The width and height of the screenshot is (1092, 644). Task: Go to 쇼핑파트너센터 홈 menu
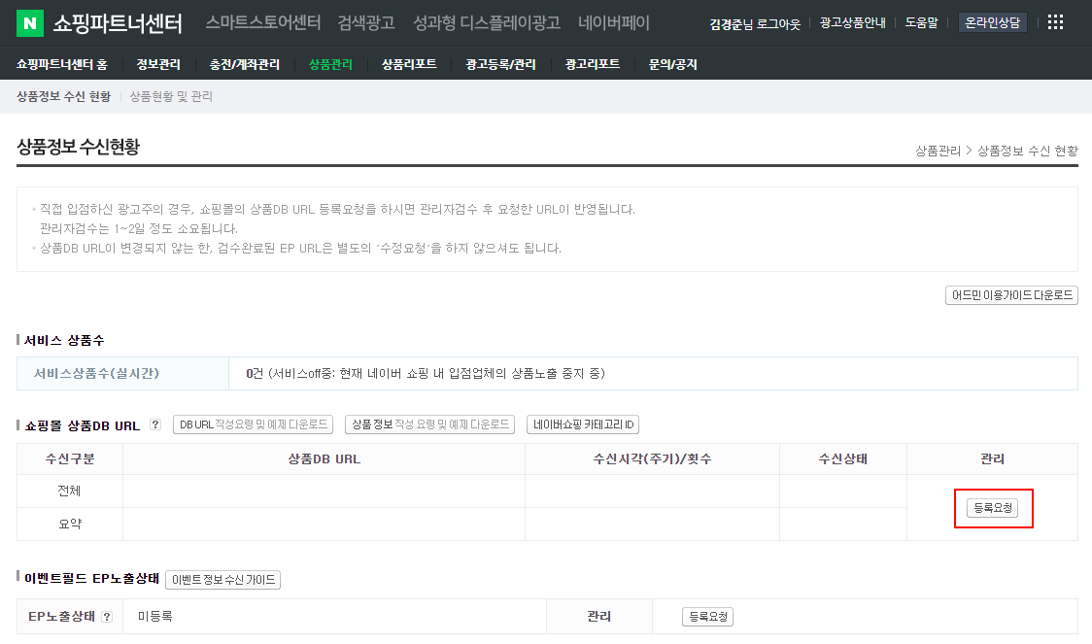coord(62,64)
